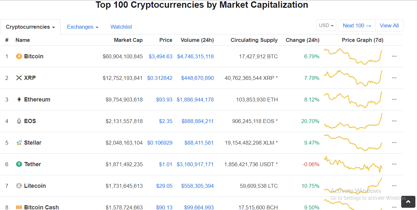The image size is (417, 210).
Task: Click the Bitcoin coin logo icon
Action: (x=19, y=56)
